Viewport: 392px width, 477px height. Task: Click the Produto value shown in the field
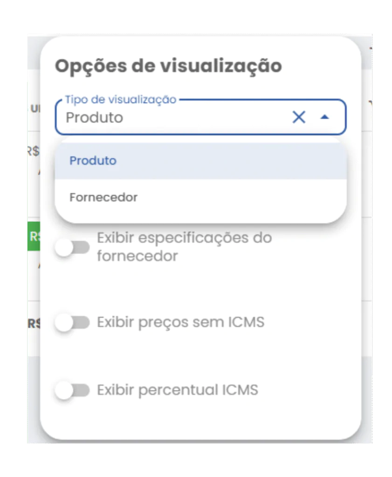94,118
